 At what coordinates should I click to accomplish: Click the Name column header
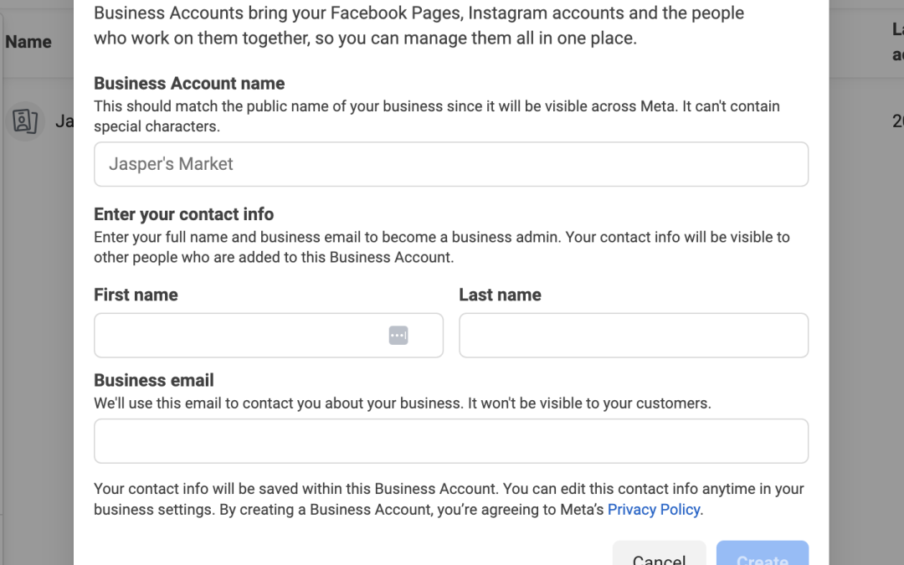28,42
